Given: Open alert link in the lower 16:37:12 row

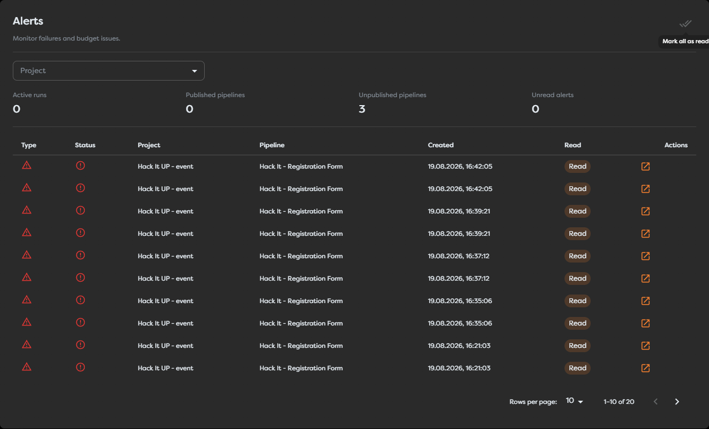Looking at the screenshot, I should pos(645,279).
